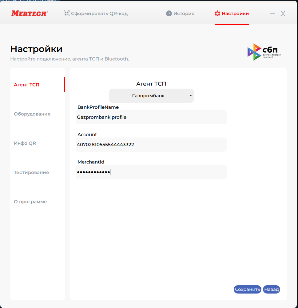Click the СБП logo

264,52
